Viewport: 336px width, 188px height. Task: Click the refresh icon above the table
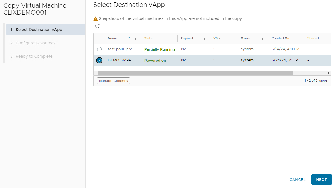click(x=97, y=26)
